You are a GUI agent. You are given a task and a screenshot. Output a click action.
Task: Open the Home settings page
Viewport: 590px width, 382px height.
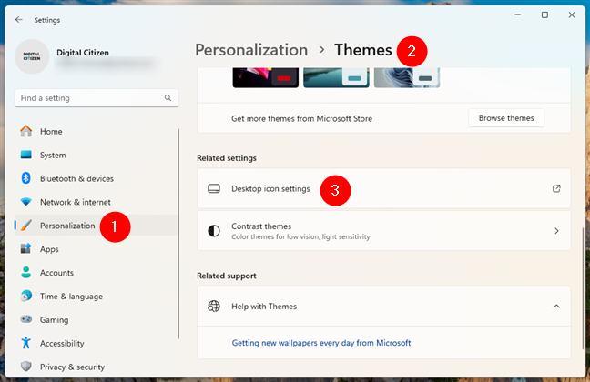point(96,131)
